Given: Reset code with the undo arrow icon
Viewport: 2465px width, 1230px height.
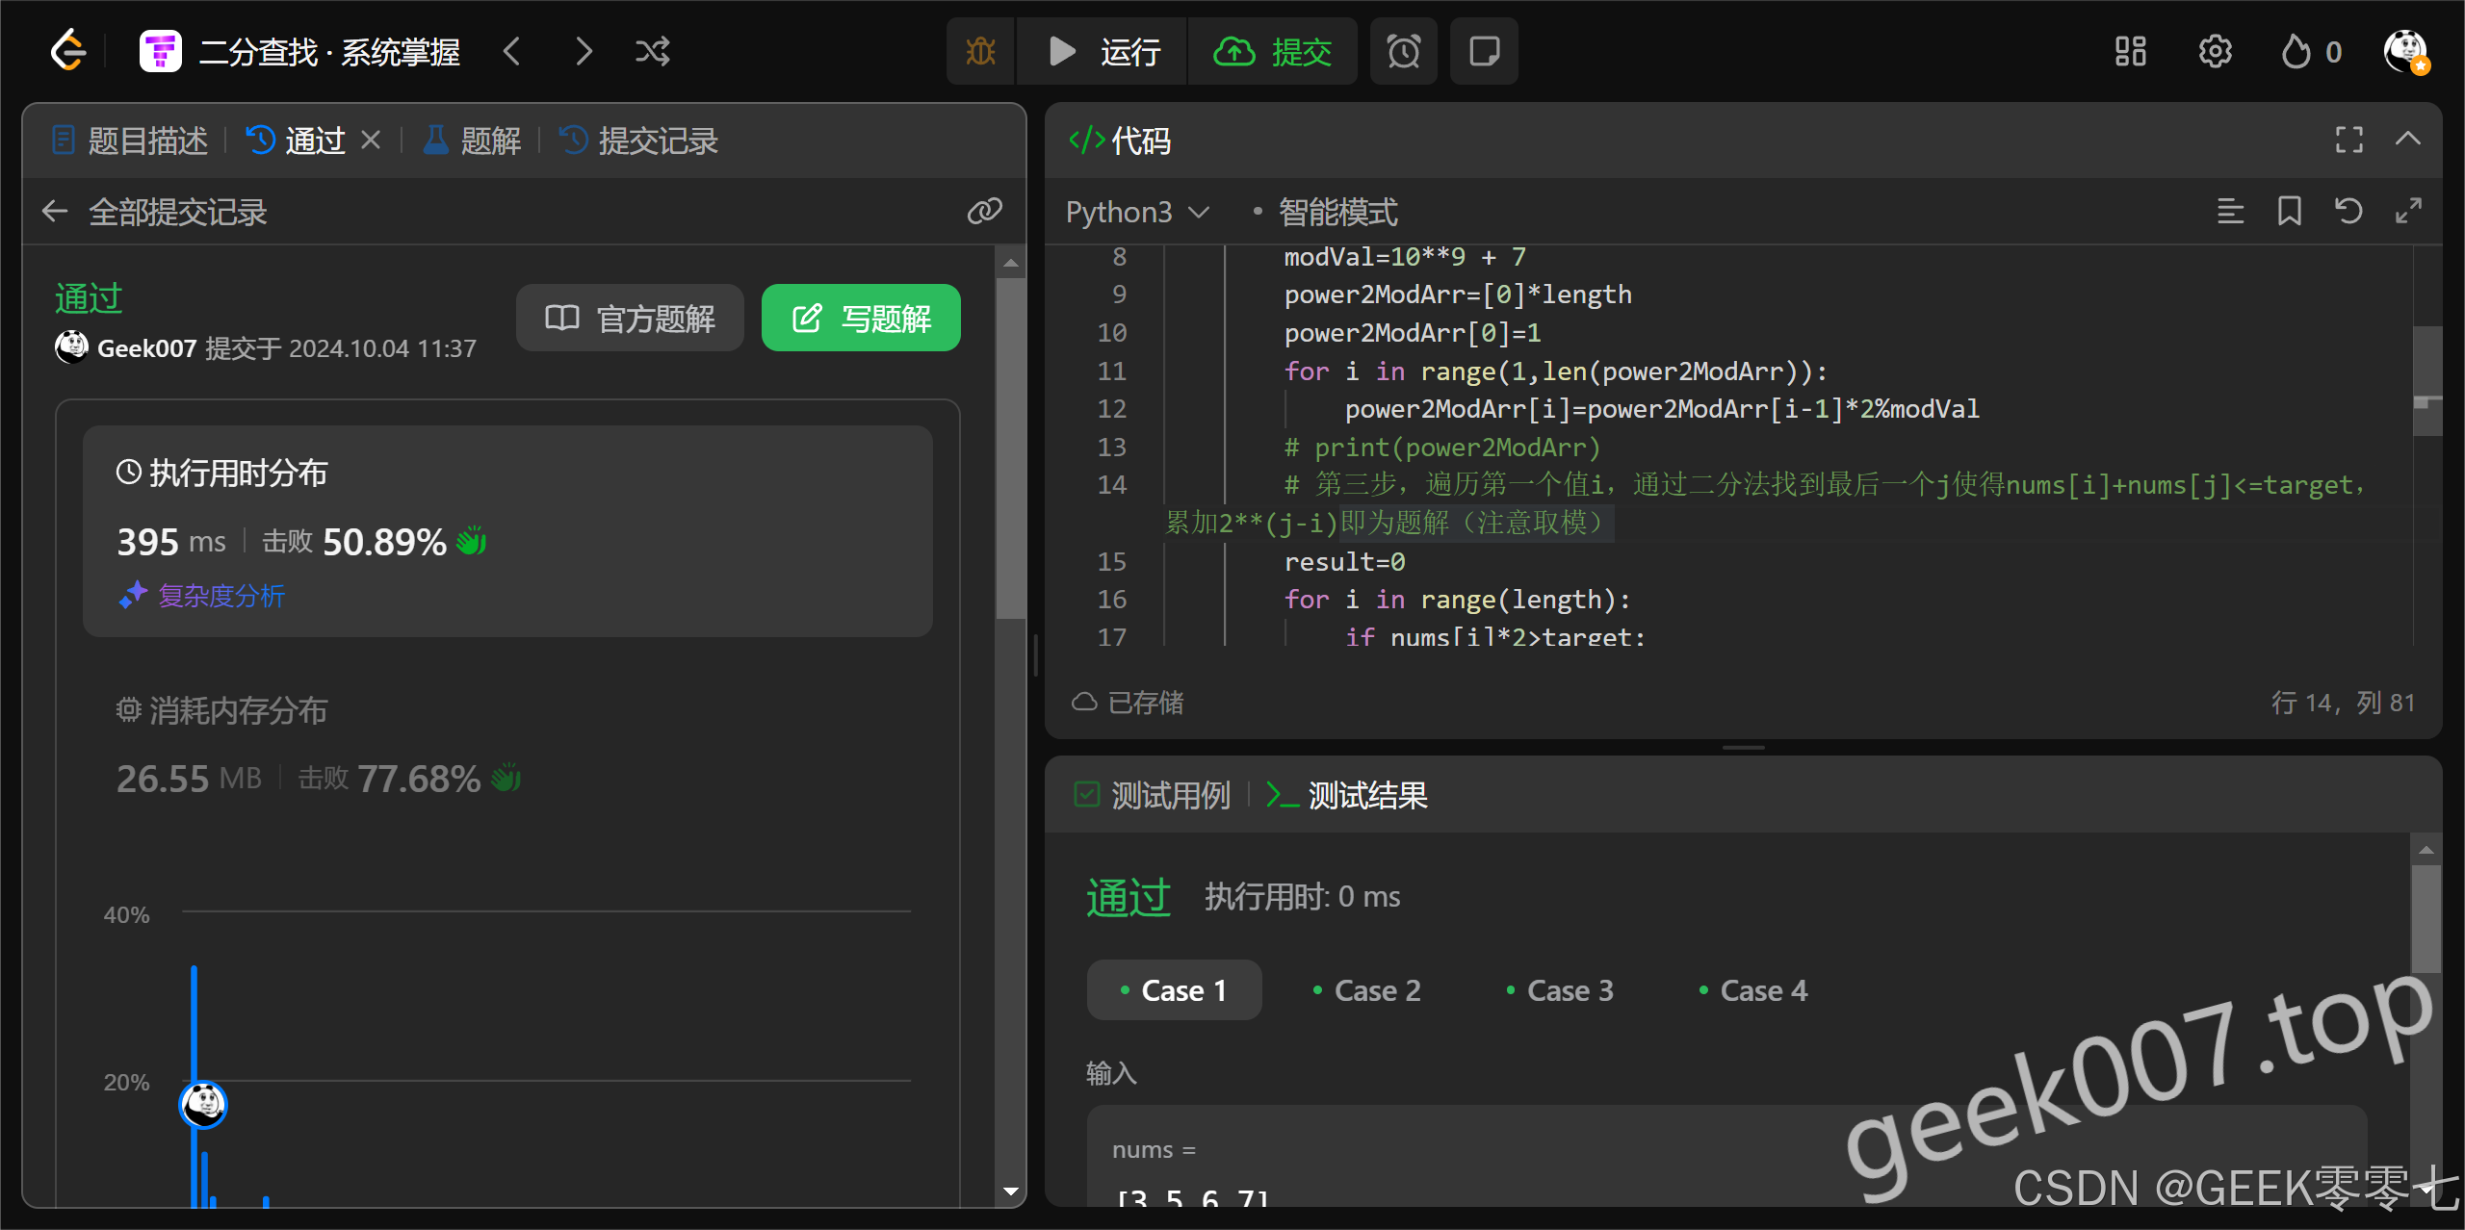Looking at the screenshot, I should click(x=2348, y=211).
